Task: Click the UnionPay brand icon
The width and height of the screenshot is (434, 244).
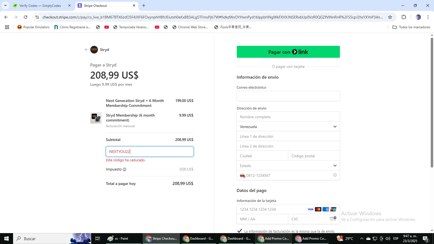Action: point(333,209)
